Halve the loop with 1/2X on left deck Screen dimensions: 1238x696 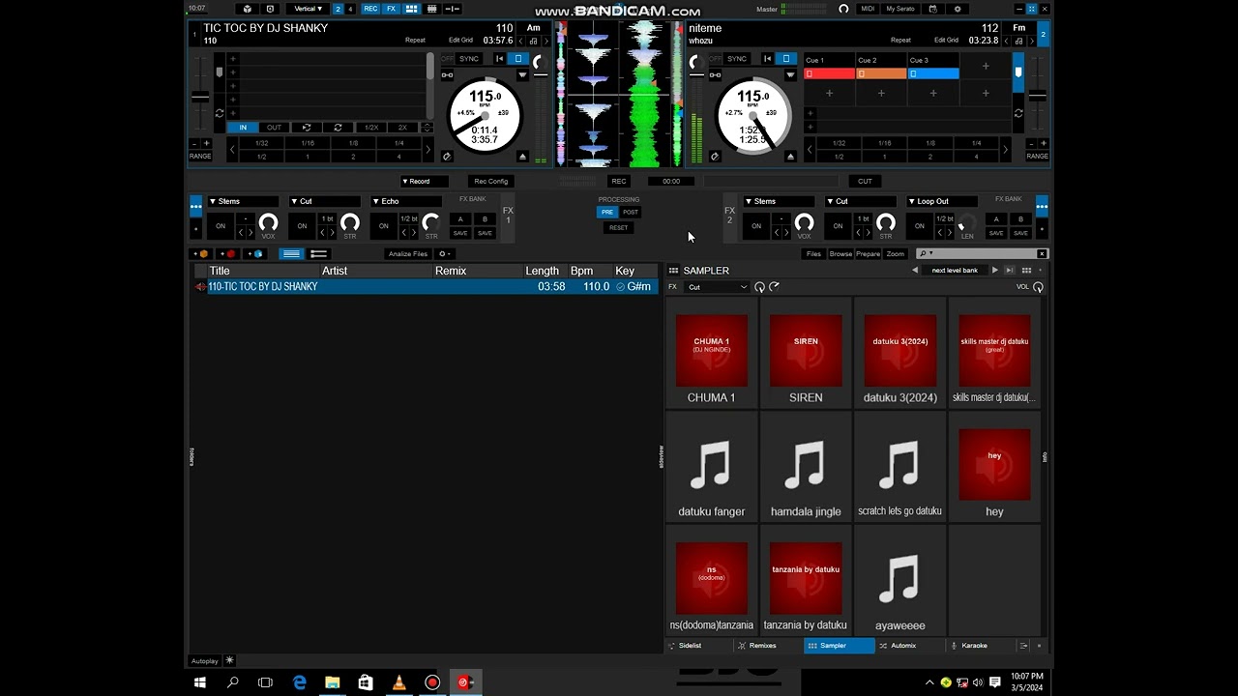[371, 128]
